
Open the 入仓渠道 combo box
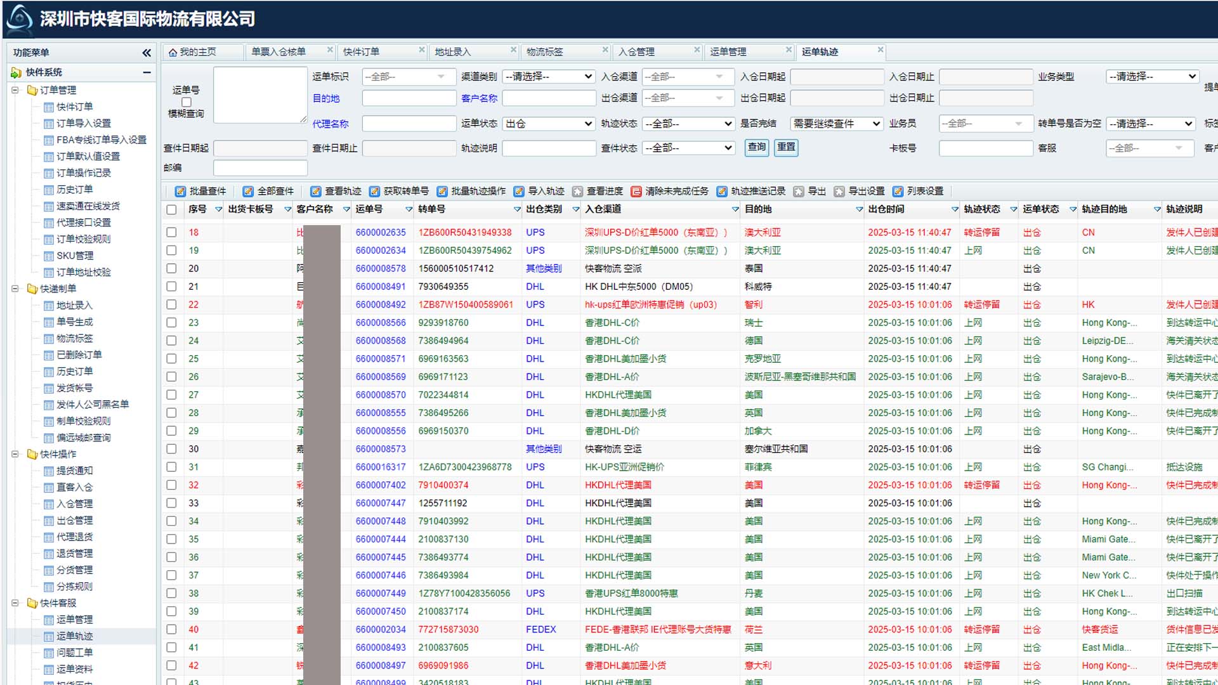[x=688, y=77]
